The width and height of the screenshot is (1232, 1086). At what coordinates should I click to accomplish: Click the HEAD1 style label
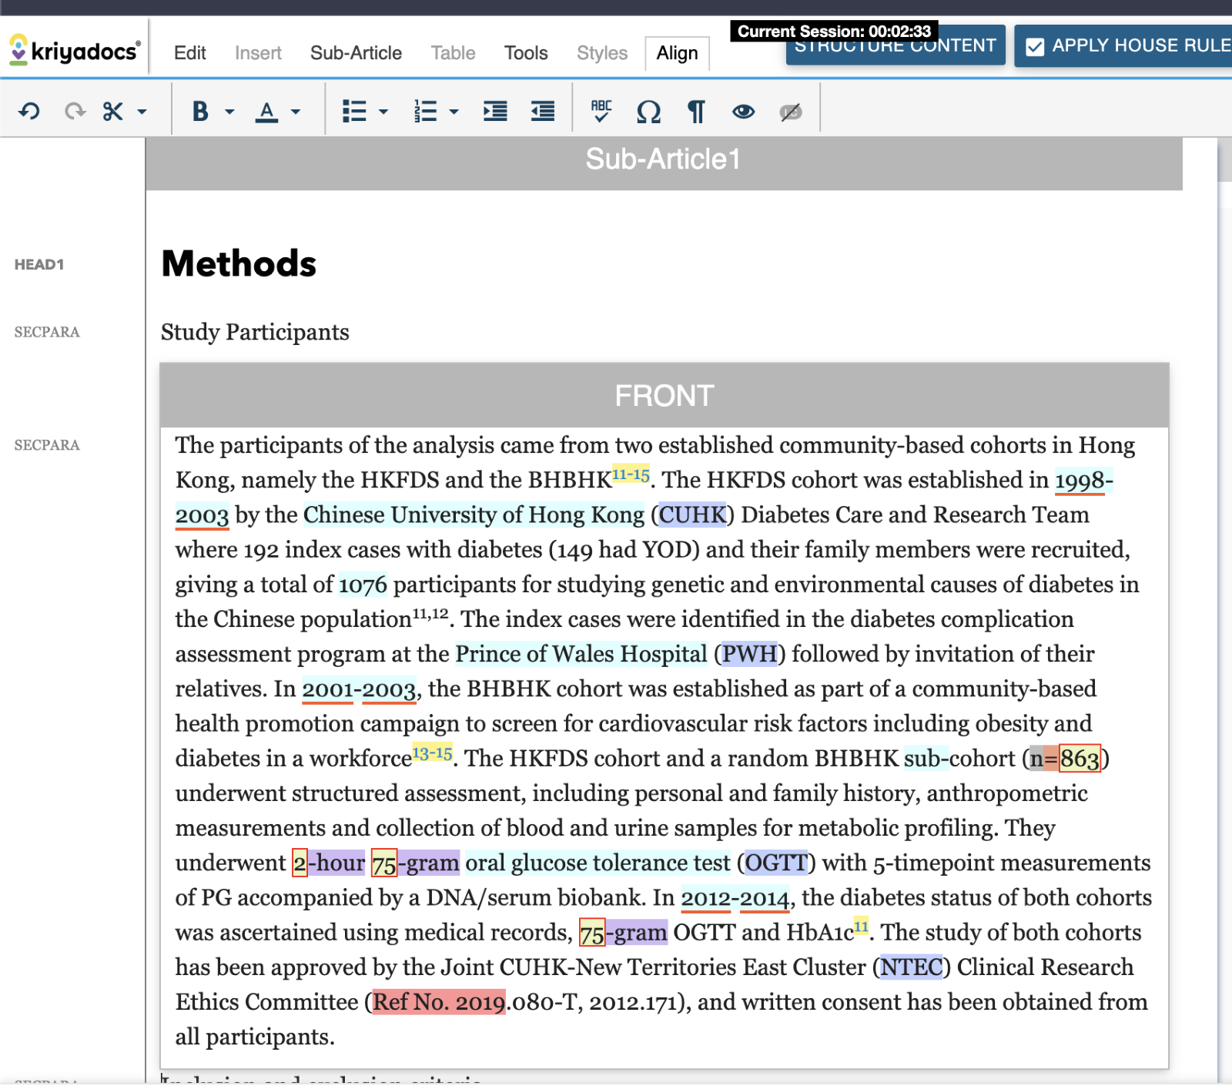click(39, 264)
